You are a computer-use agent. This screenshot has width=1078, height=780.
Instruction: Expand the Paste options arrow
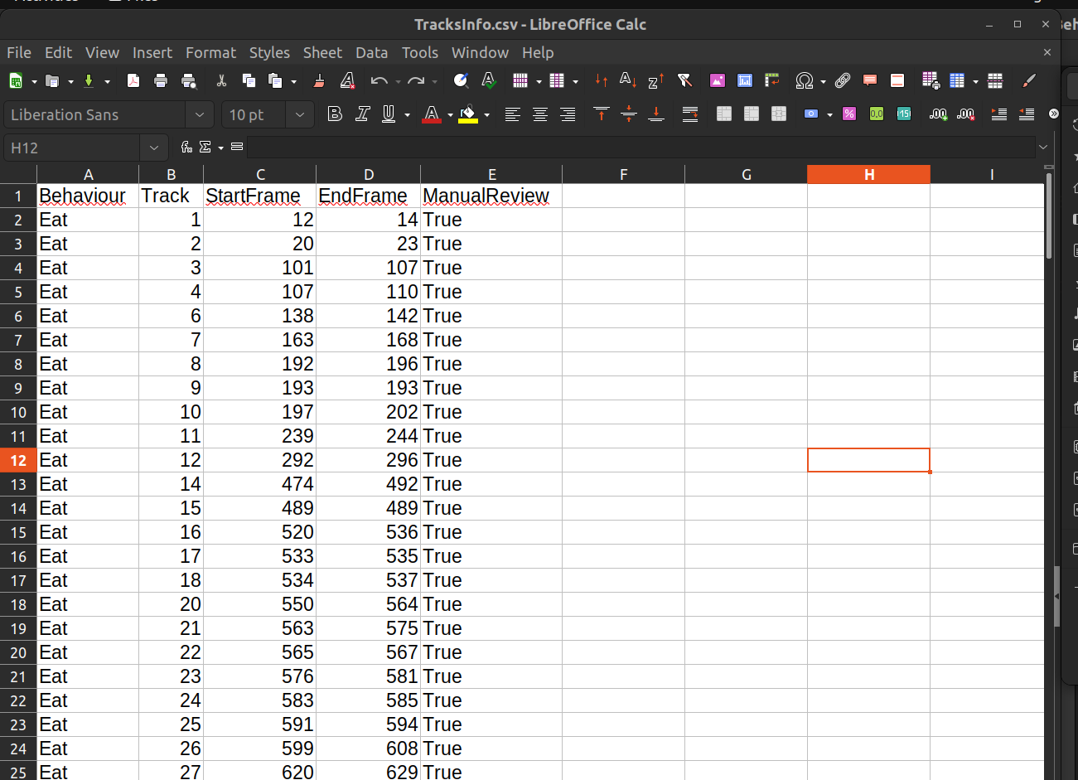[x=294, y=81]
